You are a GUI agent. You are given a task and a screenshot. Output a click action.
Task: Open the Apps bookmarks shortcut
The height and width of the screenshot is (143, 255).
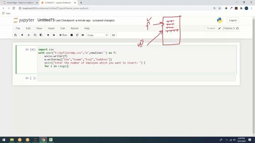[x=6, y=13]
